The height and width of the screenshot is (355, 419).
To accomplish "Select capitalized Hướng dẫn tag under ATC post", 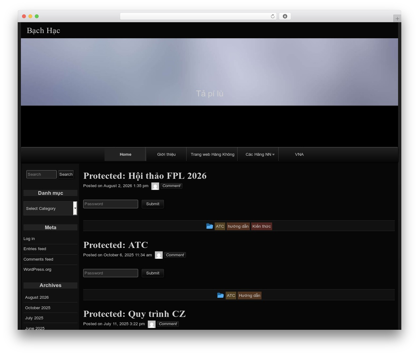I will [x=249, y=295].
